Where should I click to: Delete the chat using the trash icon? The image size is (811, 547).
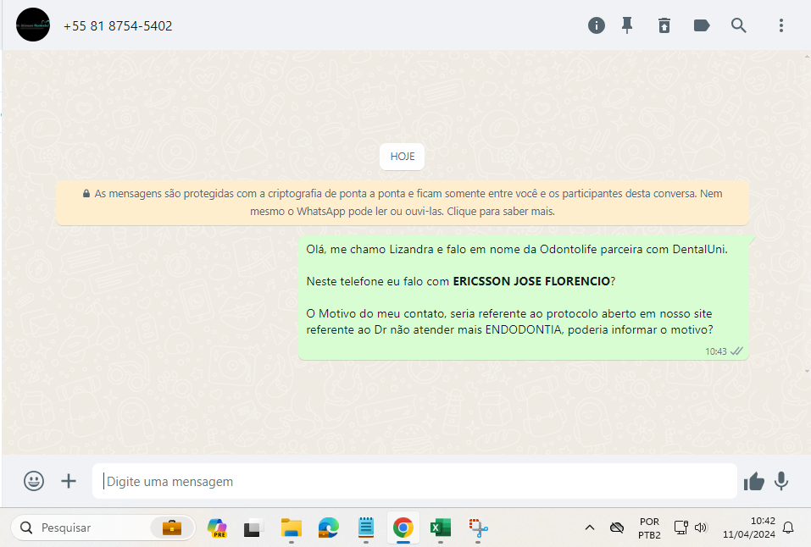[664, 25]
